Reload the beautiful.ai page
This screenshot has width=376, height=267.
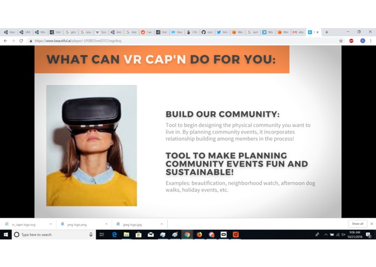[21, 41]
